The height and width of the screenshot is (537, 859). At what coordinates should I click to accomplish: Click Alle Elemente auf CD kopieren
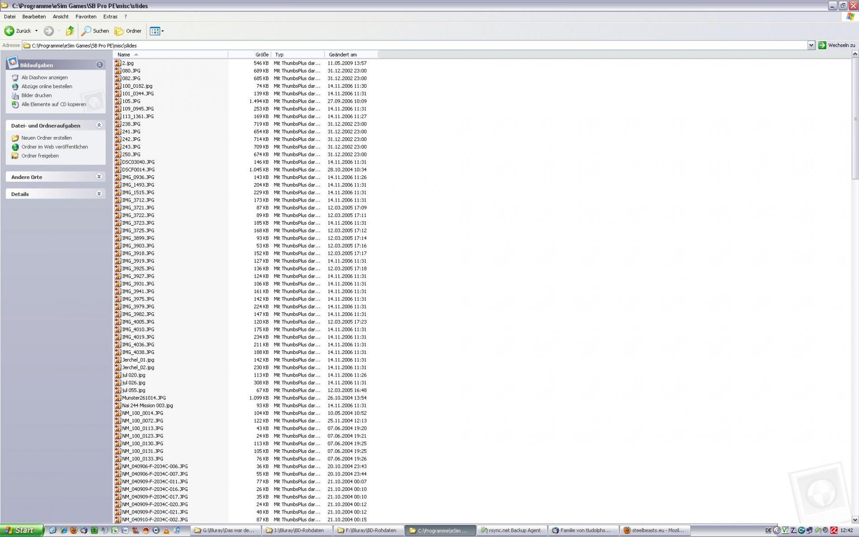point(54,104)
